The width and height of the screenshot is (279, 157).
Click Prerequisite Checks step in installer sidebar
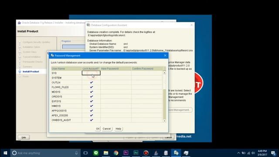[33, 61]
